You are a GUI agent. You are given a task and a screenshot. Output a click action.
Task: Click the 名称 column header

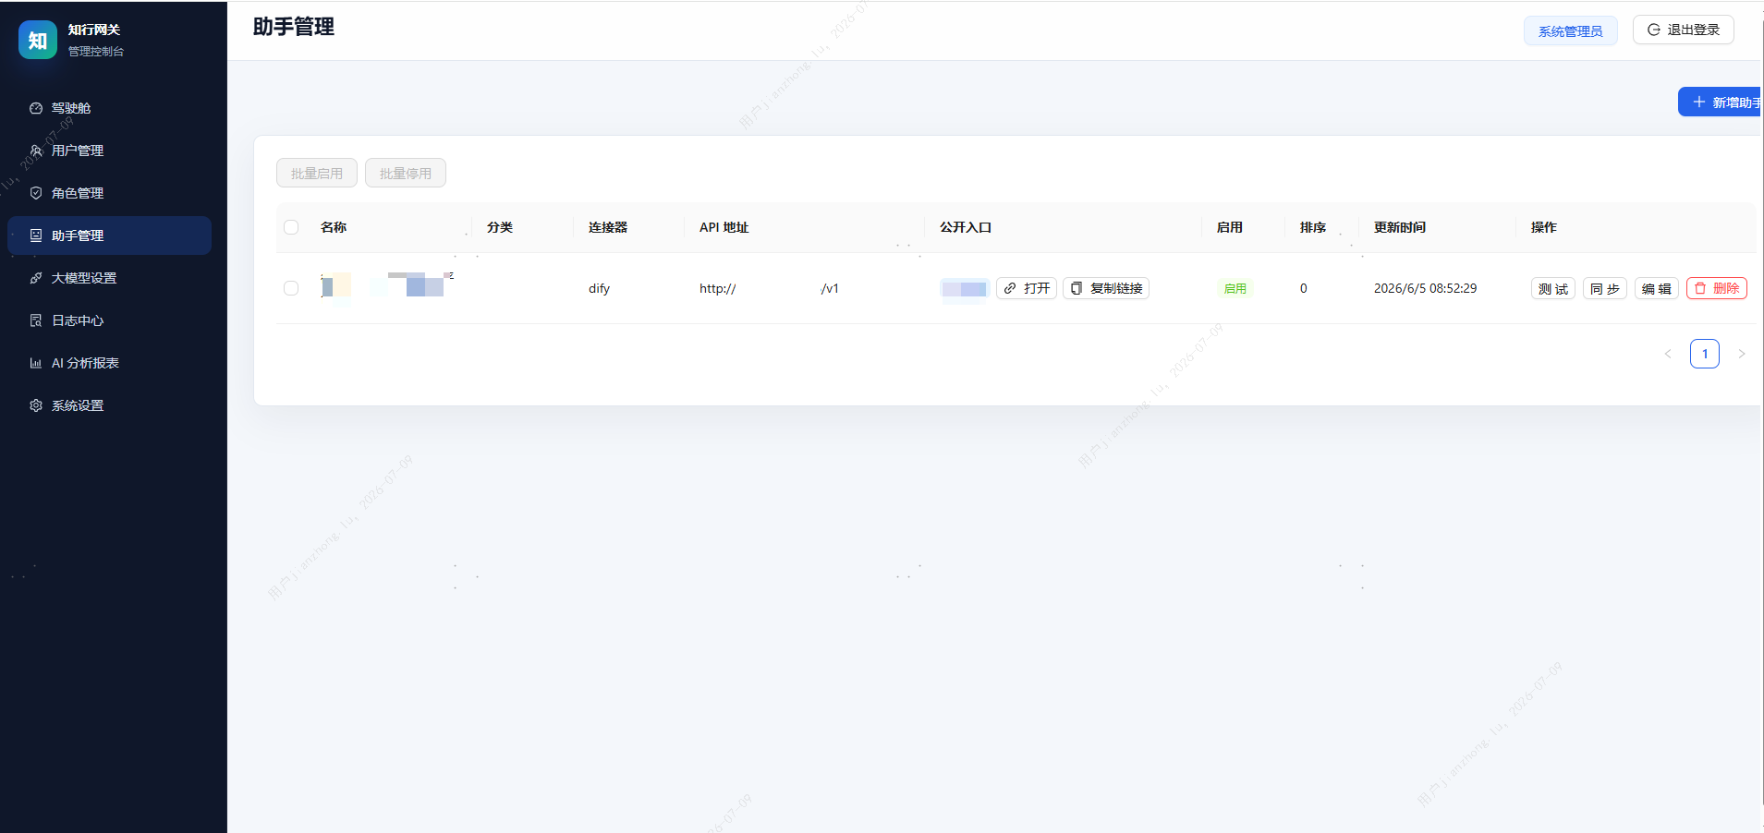[x=334, y=227]
